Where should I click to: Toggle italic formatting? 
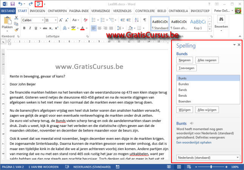[x=30, y=28]
